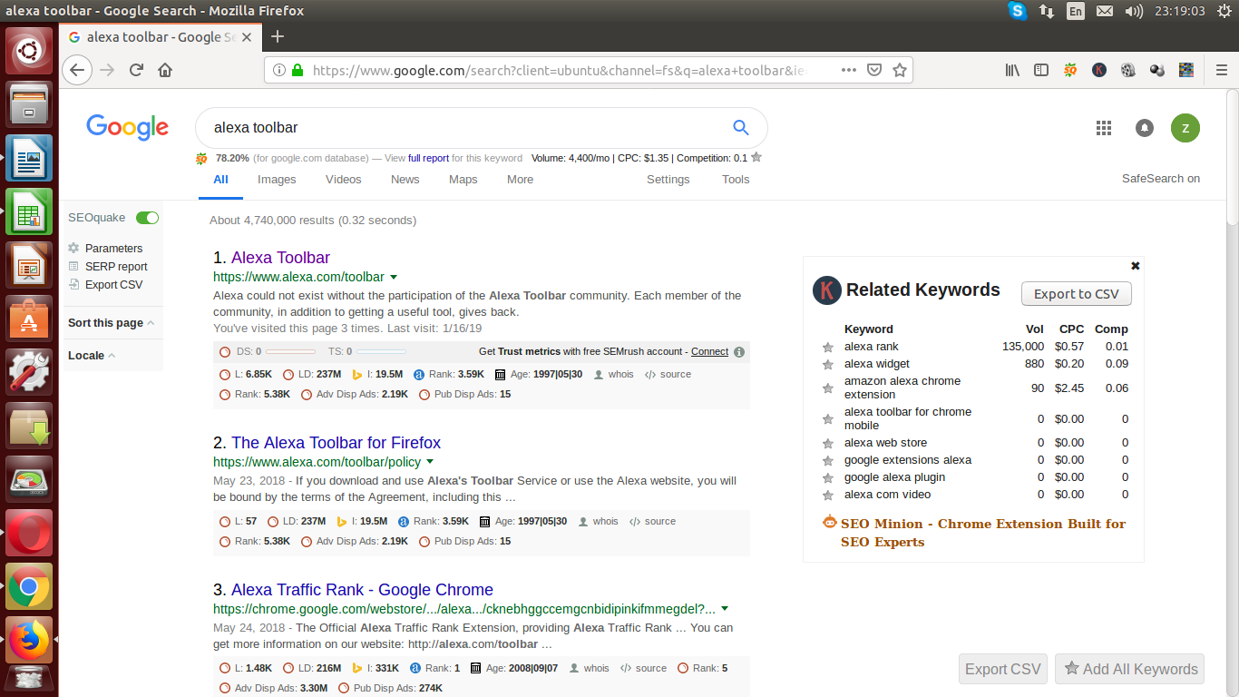Open the SEOquake toolbar extension icon
The width and height of the screenshot is (1239, 697).
click(1070, 70)
